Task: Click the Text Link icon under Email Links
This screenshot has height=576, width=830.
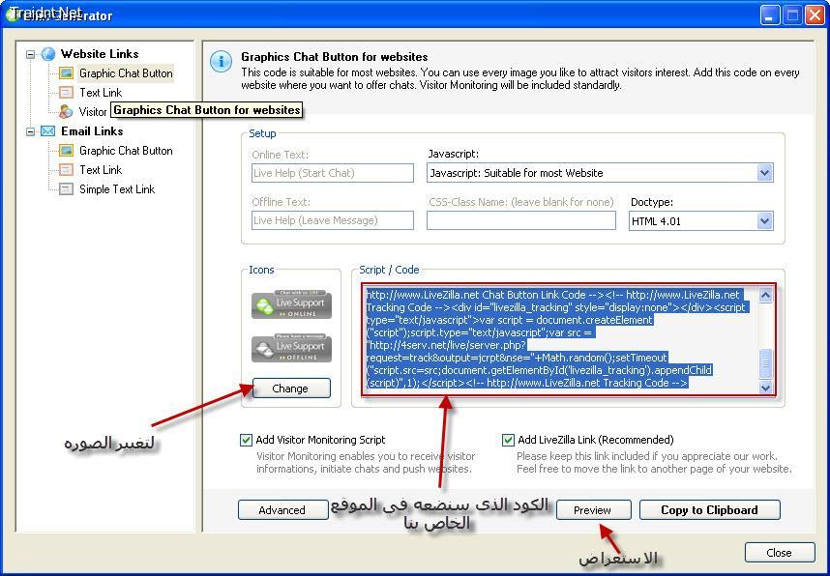Action: (x=66, y=170)
